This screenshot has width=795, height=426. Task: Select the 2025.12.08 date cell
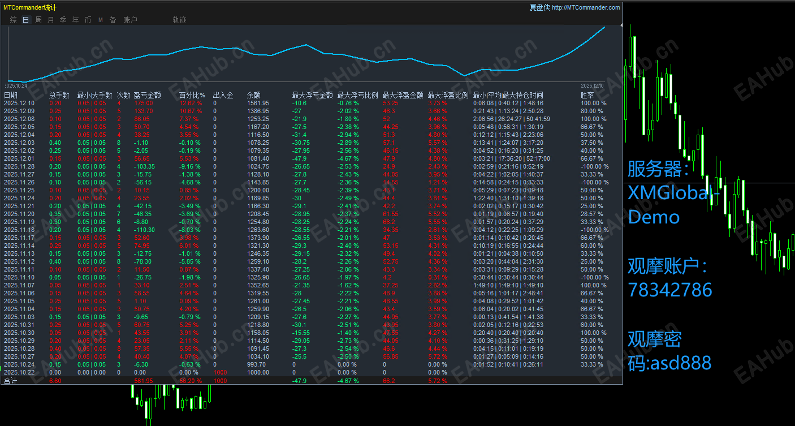[x=19, y=119]
